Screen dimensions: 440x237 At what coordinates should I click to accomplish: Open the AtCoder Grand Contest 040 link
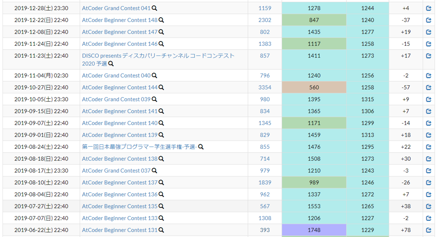tap(116, 75)
